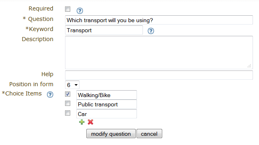Viewport: 259px width, 145px height.
Task: Grab the Description textarea resize handle
Action: pos(249,66)
